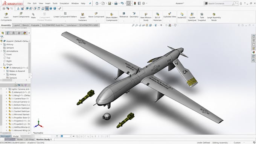Click the FeatureManager design tree tab icon
The image size is (256, 144).
(3, 33)
